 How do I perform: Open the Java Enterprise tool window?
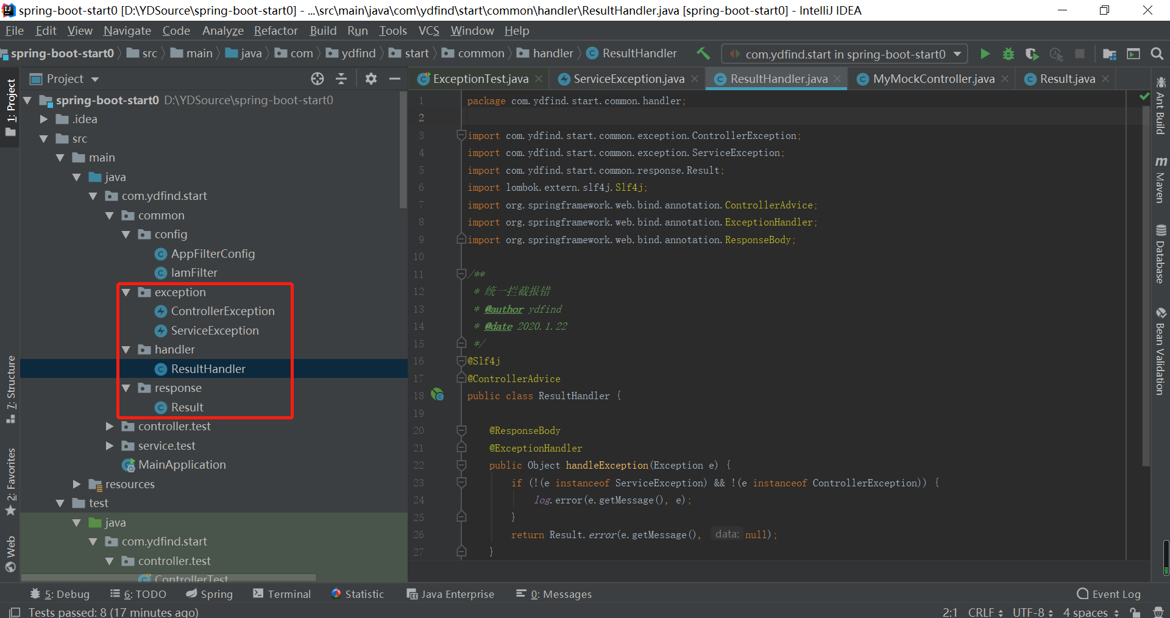coord(450,594)
